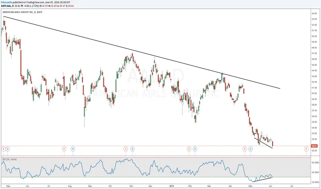Click the April 2015 earnings E marker
This screenshot has height=189, width=321.
coord(3,149)
